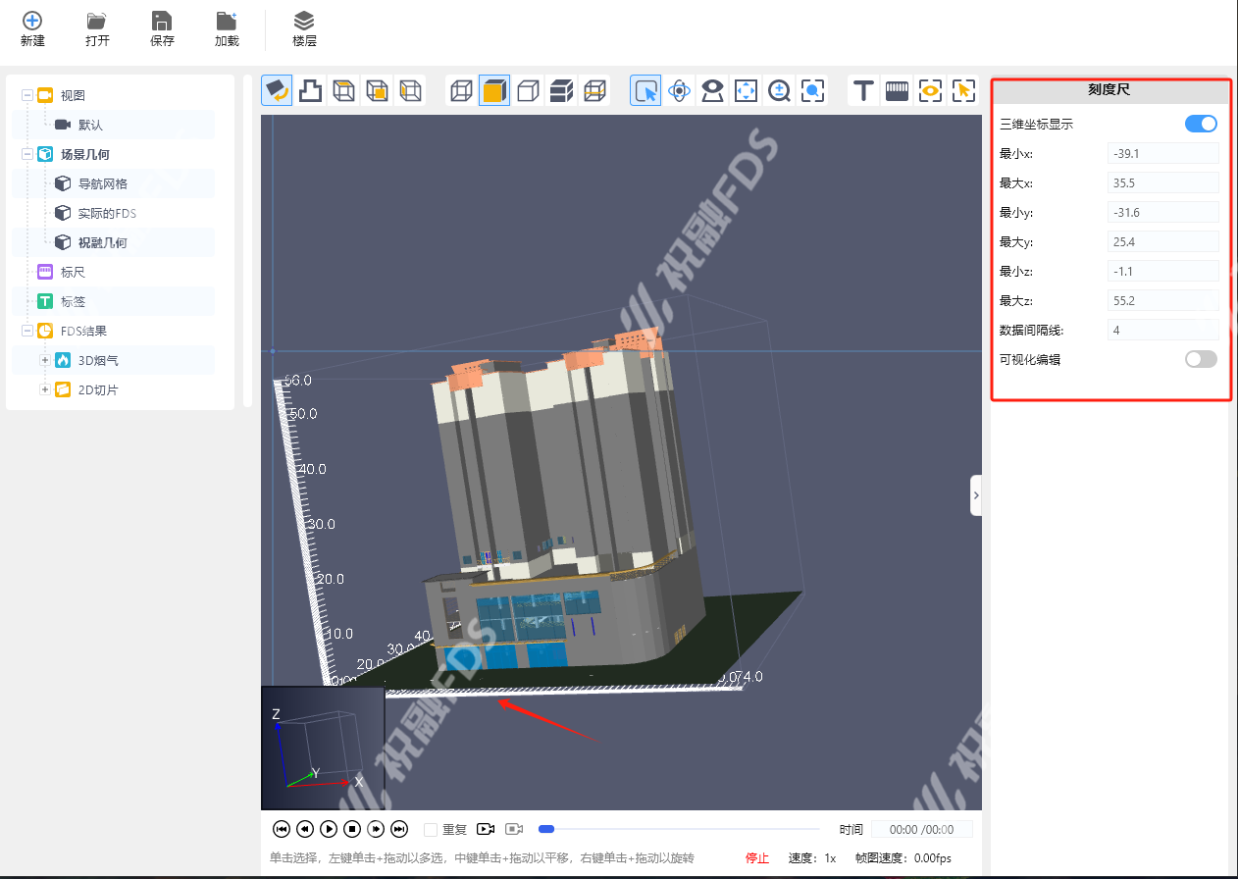Screen dimensions: 1238x879
Task: Step back one frame
Action: [x=305, y=830]
